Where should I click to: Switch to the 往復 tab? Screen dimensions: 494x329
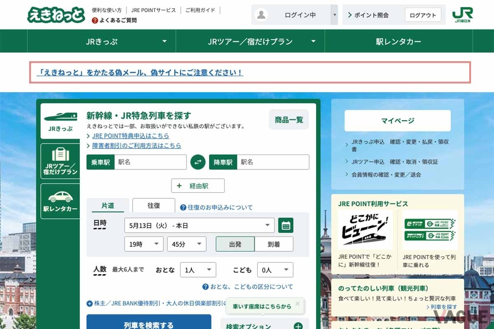[x=153, y=205]
